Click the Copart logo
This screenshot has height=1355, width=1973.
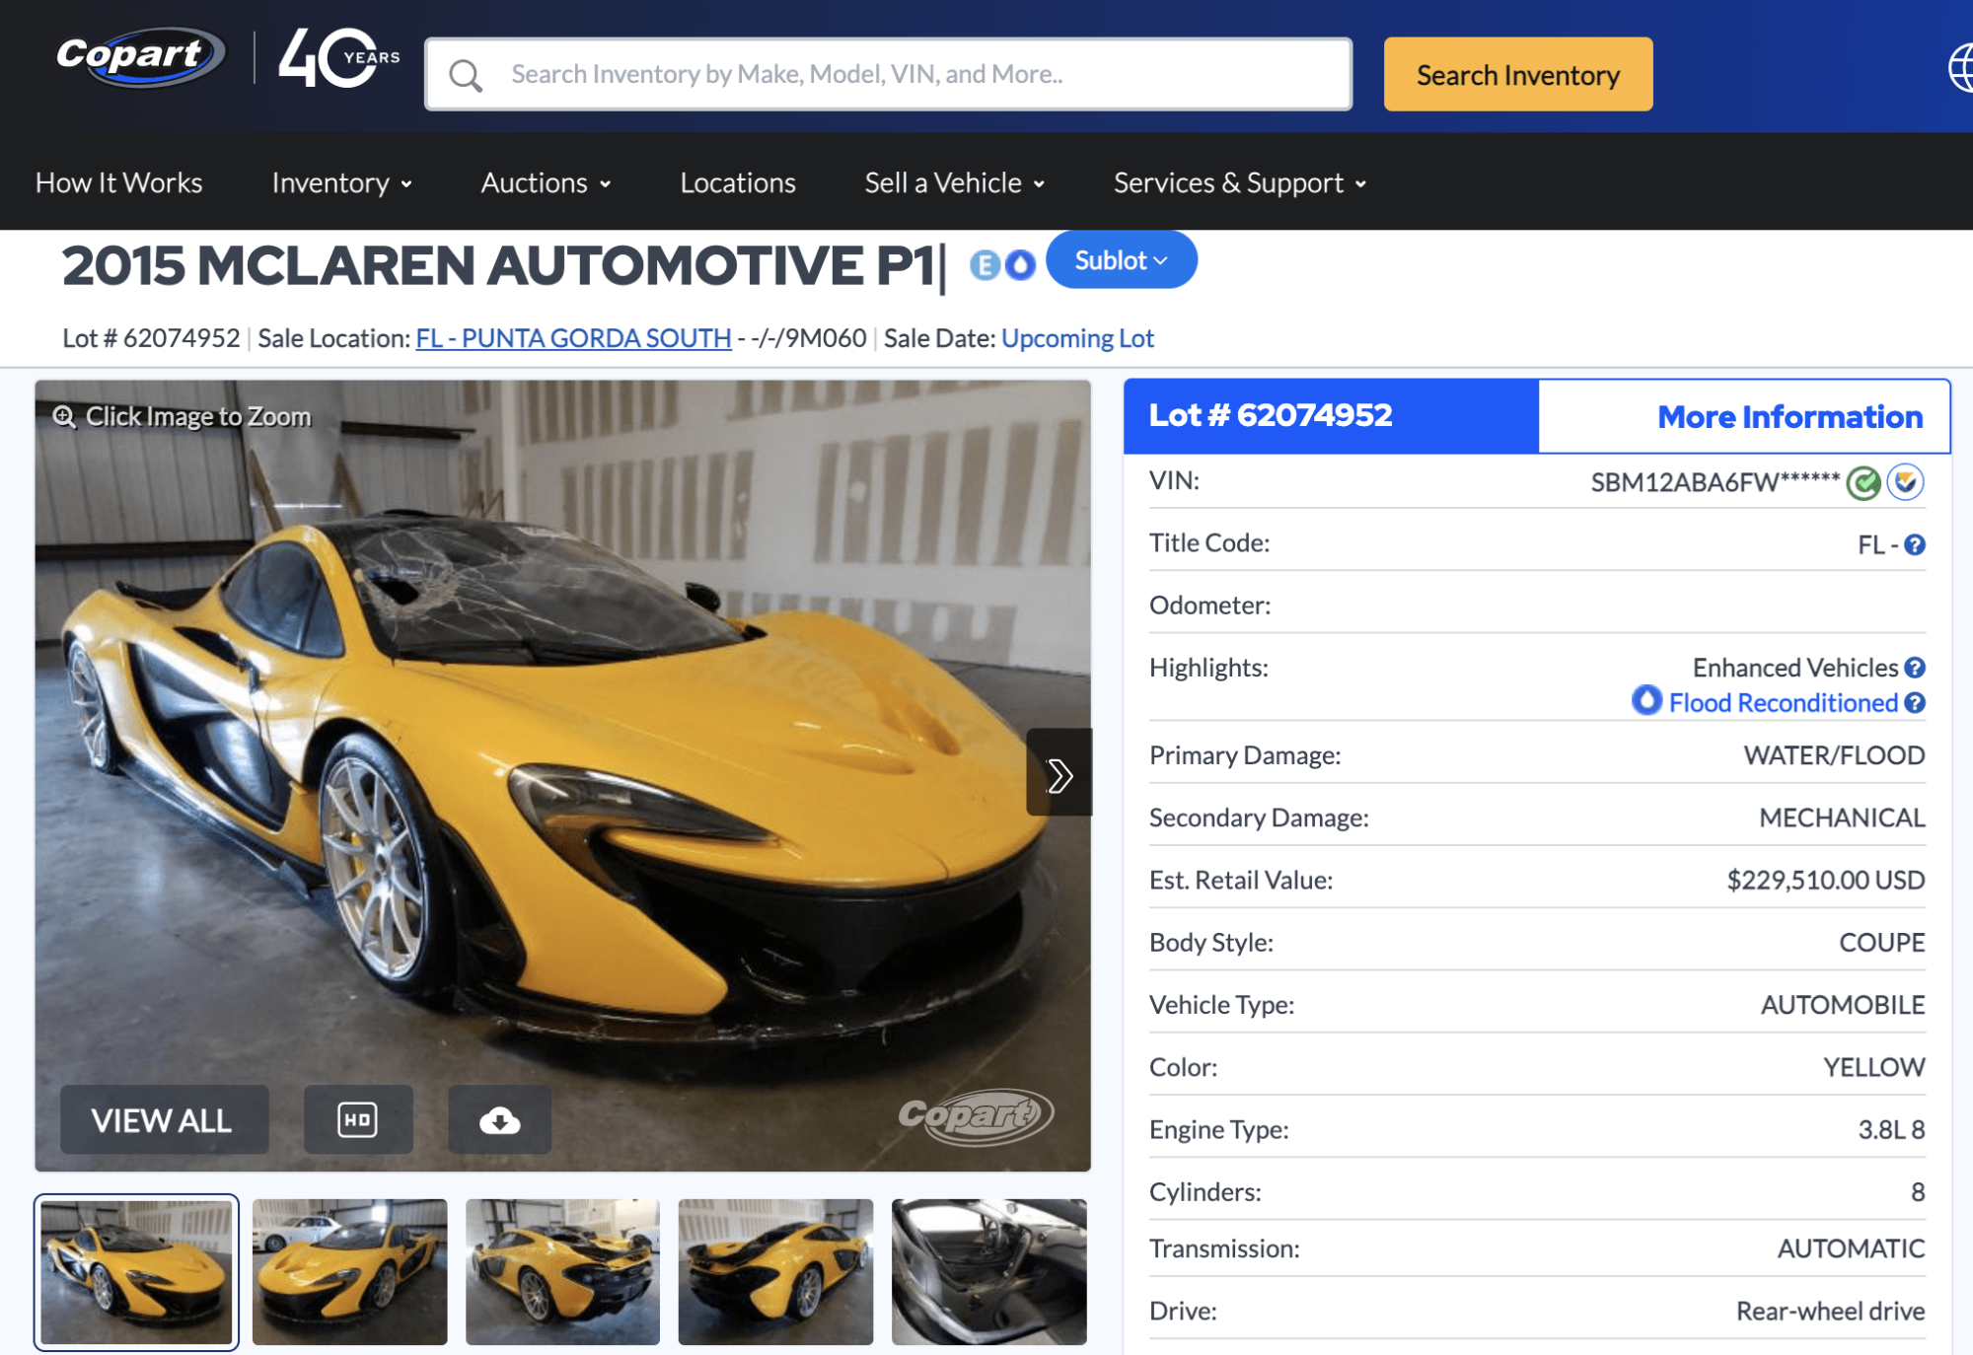(139, 56)
